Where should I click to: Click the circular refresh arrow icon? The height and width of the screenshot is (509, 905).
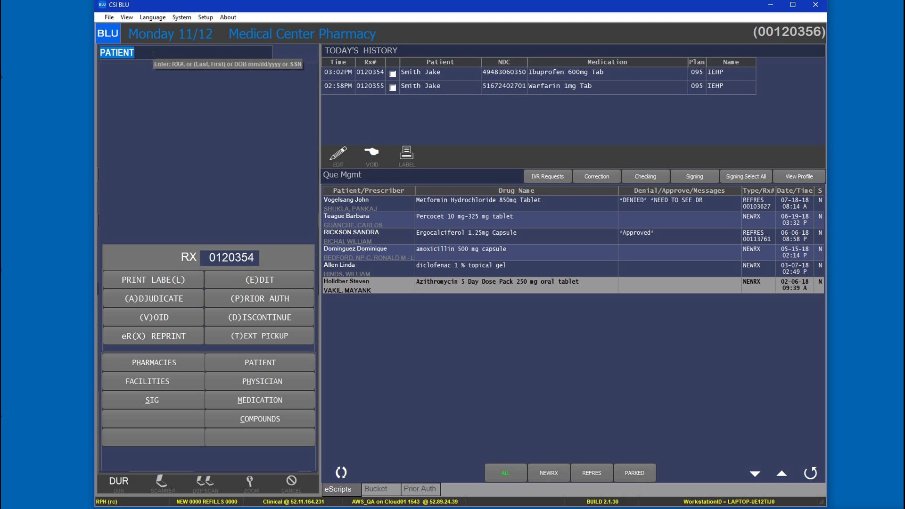pos(810,473)
